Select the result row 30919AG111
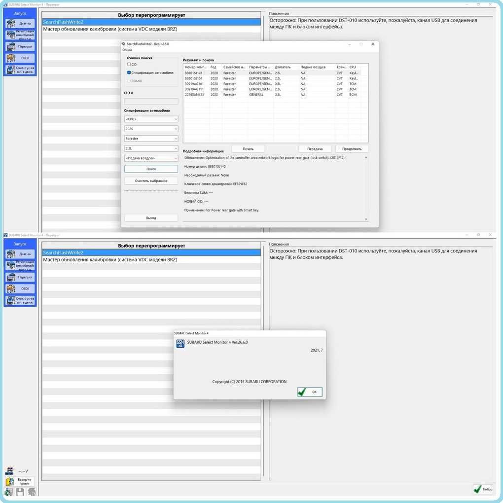 point(276,89)
